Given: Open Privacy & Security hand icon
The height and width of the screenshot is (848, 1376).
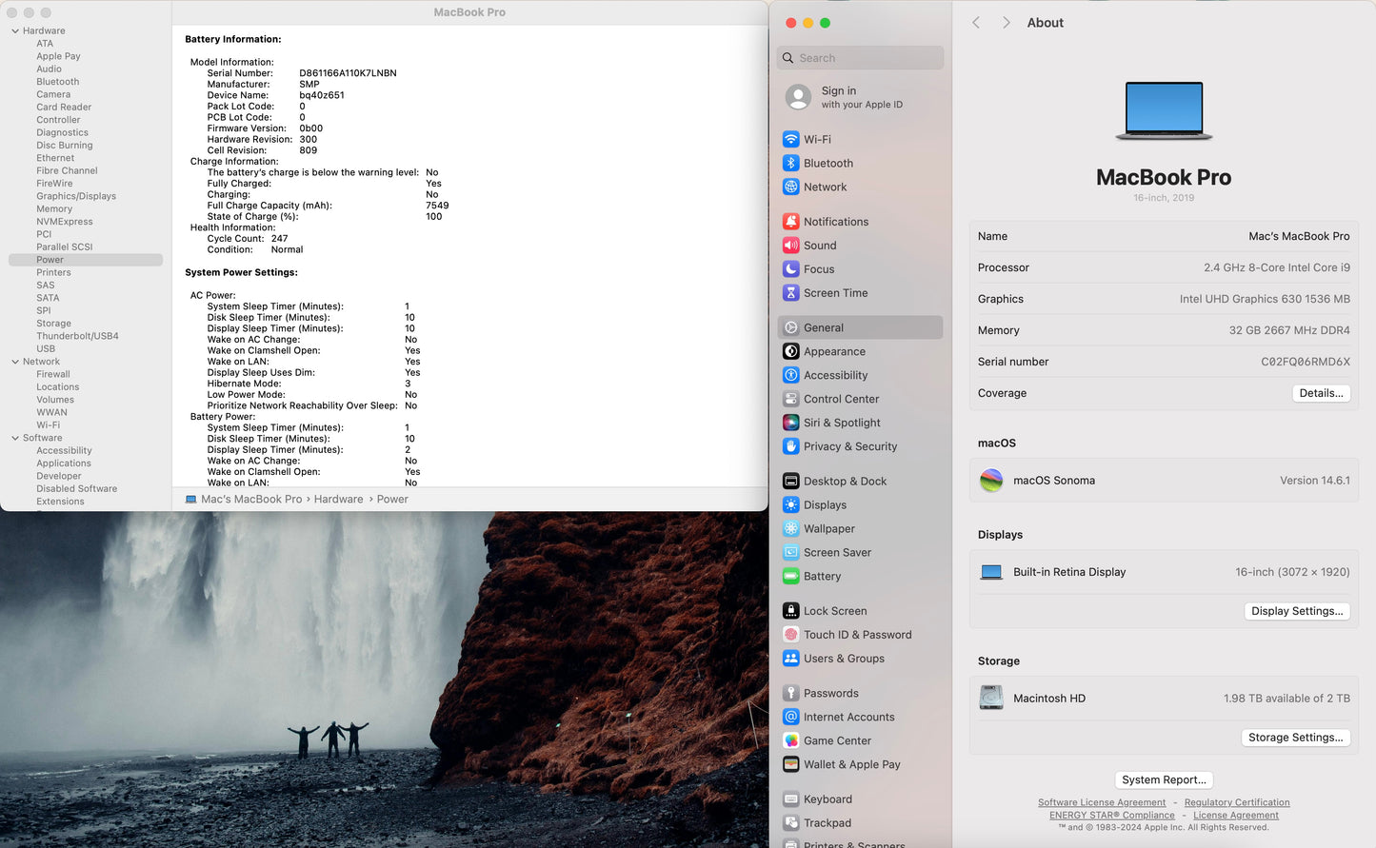Looking at the screenshot, I should (x=790, y=446).
